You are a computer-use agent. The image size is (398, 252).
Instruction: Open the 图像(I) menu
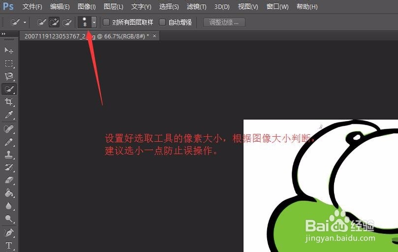point(87,6)
